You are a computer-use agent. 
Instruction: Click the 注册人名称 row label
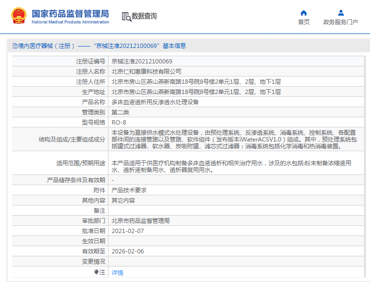91,72
